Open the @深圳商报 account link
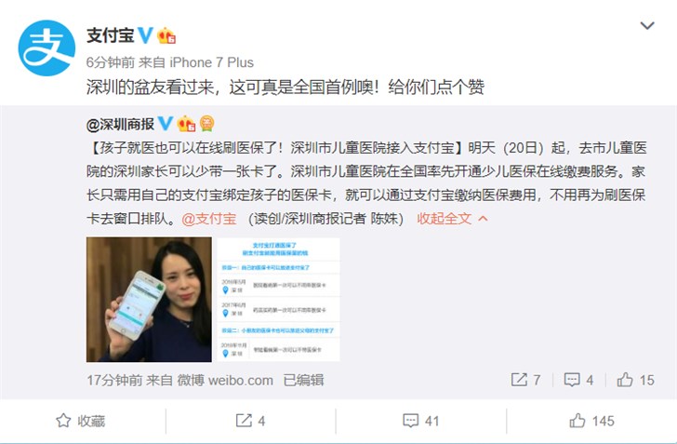 coord(121,125)
